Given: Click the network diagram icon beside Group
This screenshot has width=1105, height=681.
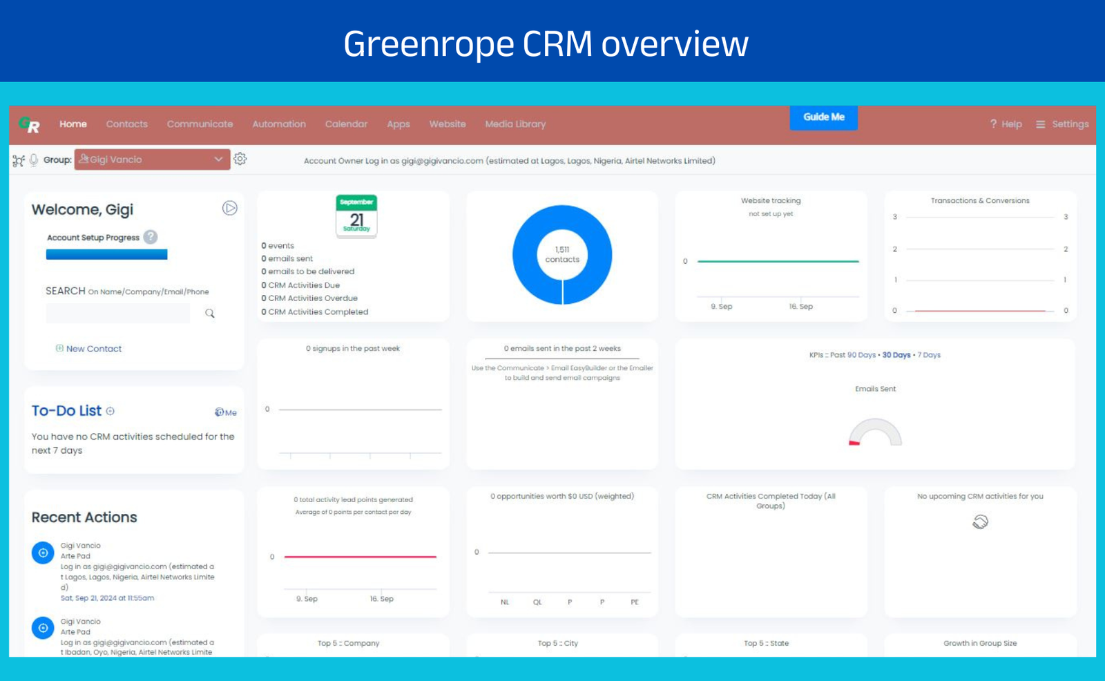Looking at the screenshot, I should [19, 160].
